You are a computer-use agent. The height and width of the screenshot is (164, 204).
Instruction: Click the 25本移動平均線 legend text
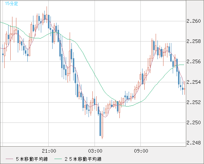click(83, 159)
